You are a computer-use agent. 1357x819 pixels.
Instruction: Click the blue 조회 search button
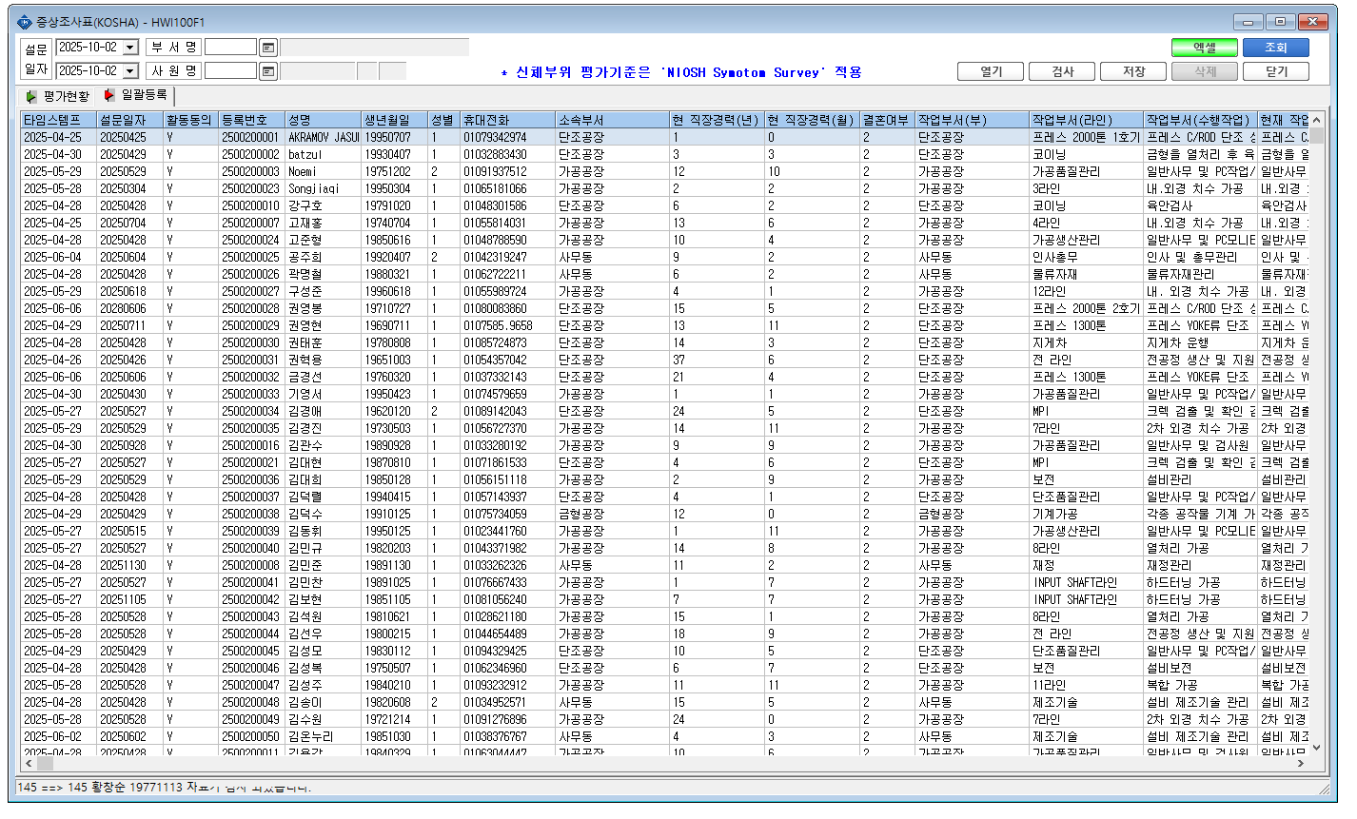coord(1276,48)
